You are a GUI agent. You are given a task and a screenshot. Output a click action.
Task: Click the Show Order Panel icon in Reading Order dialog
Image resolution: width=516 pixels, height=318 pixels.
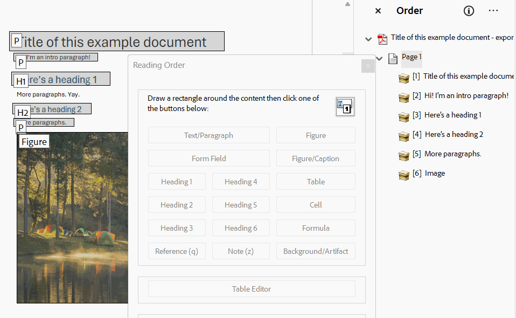345,107
